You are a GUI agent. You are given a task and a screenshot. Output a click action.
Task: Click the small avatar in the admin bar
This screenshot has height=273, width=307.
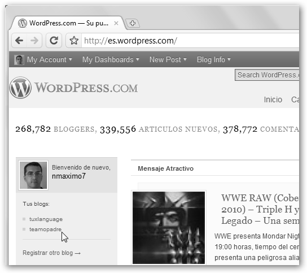coord(19,59)
